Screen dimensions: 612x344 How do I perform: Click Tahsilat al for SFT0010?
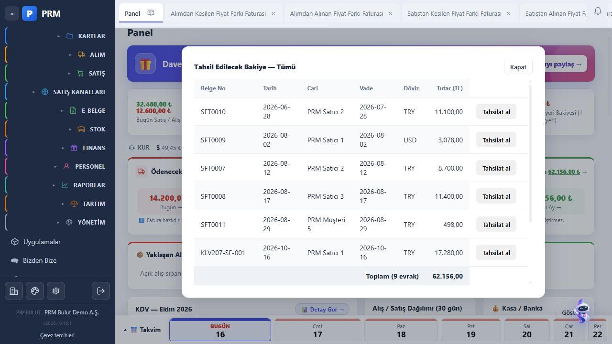(x=496, y=112)
